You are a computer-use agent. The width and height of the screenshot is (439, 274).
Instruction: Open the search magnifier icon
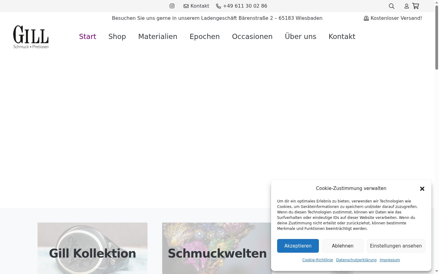[x=391, y=6]
